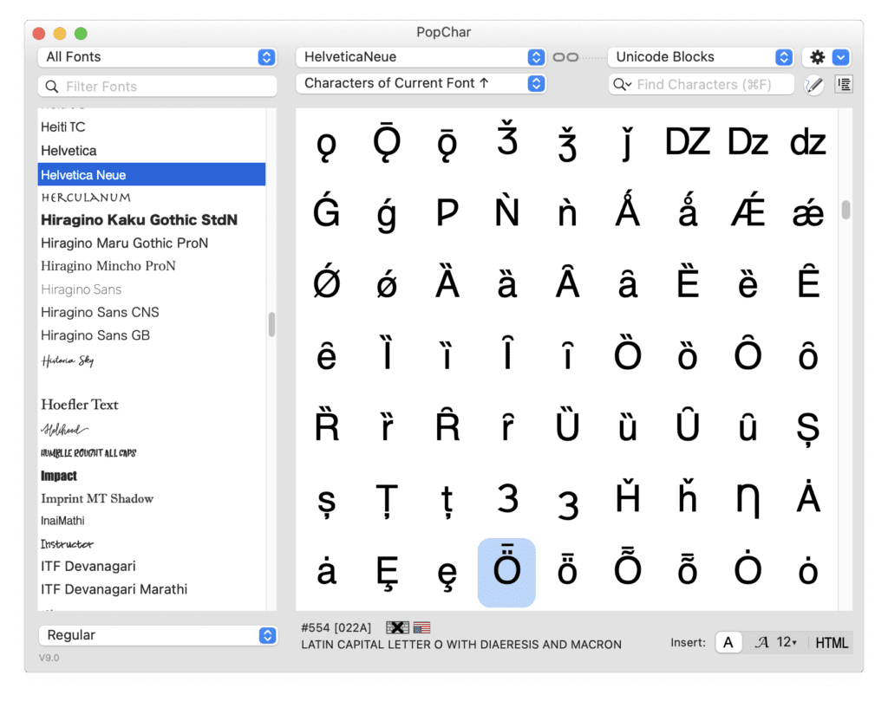
Task: Select Impact in the font list
Action: [58, 476]
